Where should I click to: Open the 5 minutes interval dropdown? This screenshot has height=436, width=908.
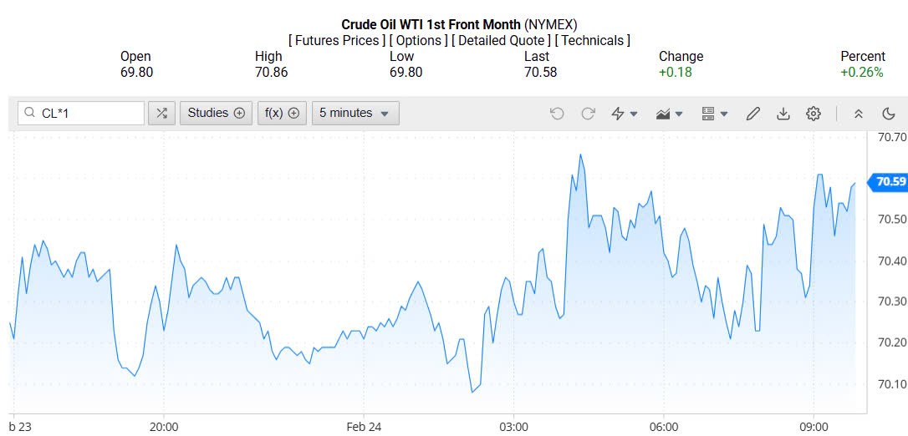355,114
